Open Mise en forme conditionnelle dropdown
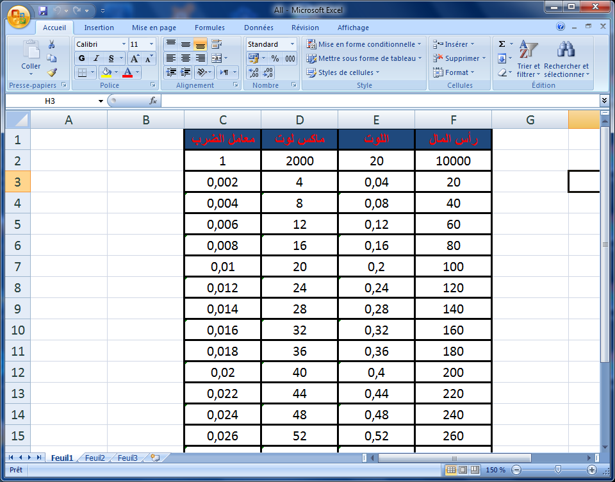The height and width of the screenshot is (482, 615). coord(364,44)
